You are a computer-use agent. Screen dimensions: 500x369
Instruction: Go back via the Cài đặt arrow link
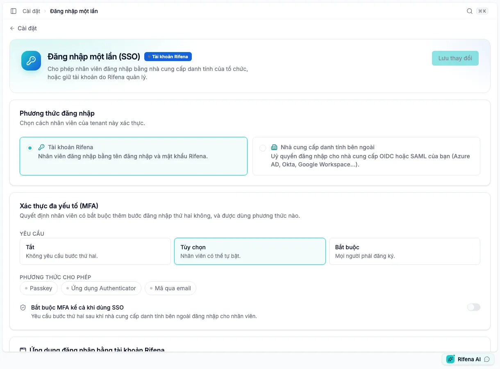click(23, 28)
